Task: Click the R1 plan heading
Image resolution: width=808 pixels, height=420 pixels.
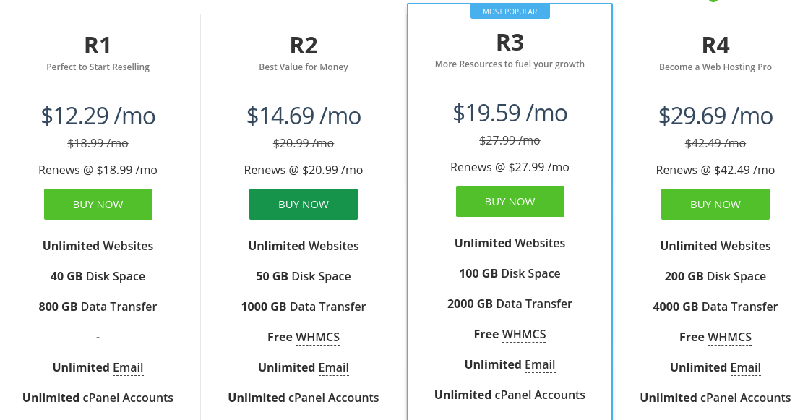Action: [x=98, y=46]
